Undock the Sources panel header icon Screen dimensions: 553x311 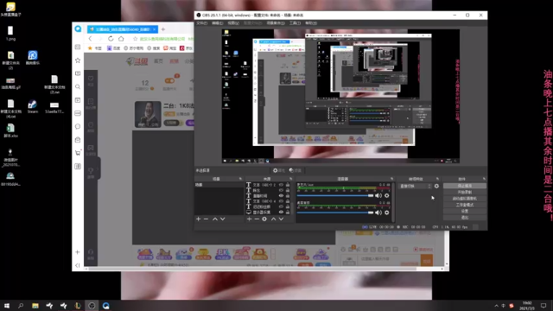tap(290, 179)
